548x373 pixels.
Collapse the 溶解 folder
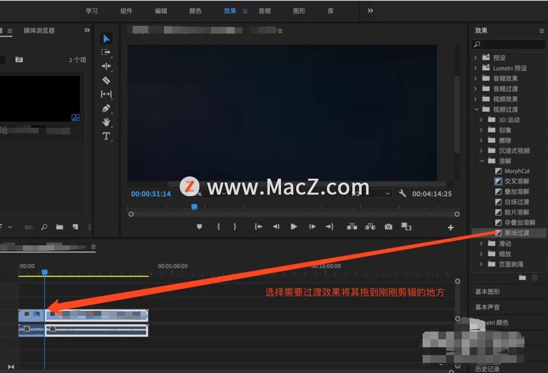pos(482,161)
